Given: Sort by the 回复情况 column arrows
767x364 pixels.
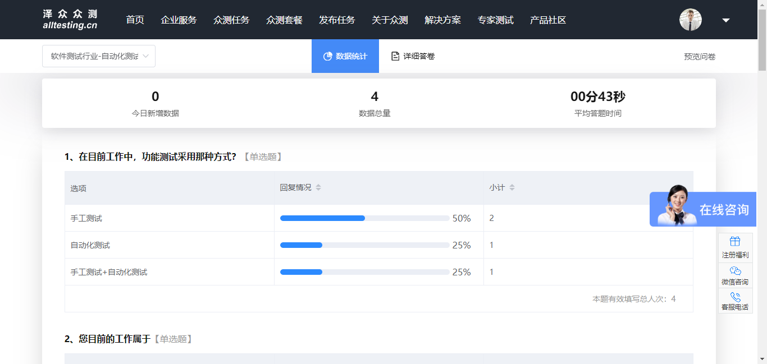Looking at the screenshot, I should point(318,187).
